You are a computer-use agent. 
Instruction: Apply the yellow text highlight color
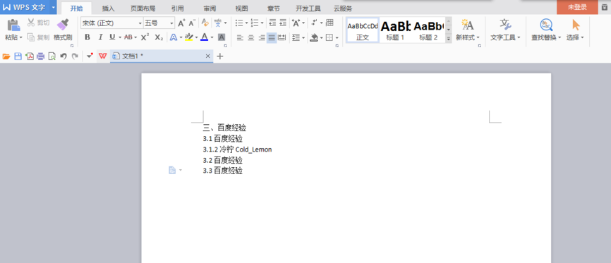[189, 37]
